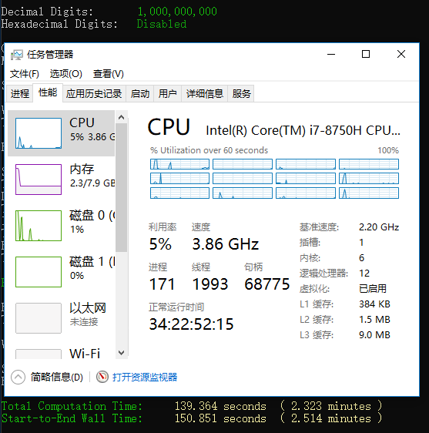This screenshot has width=429, height=433.
Task: Click the 已启用 virtualization value
Action: [x=373, y=289]
